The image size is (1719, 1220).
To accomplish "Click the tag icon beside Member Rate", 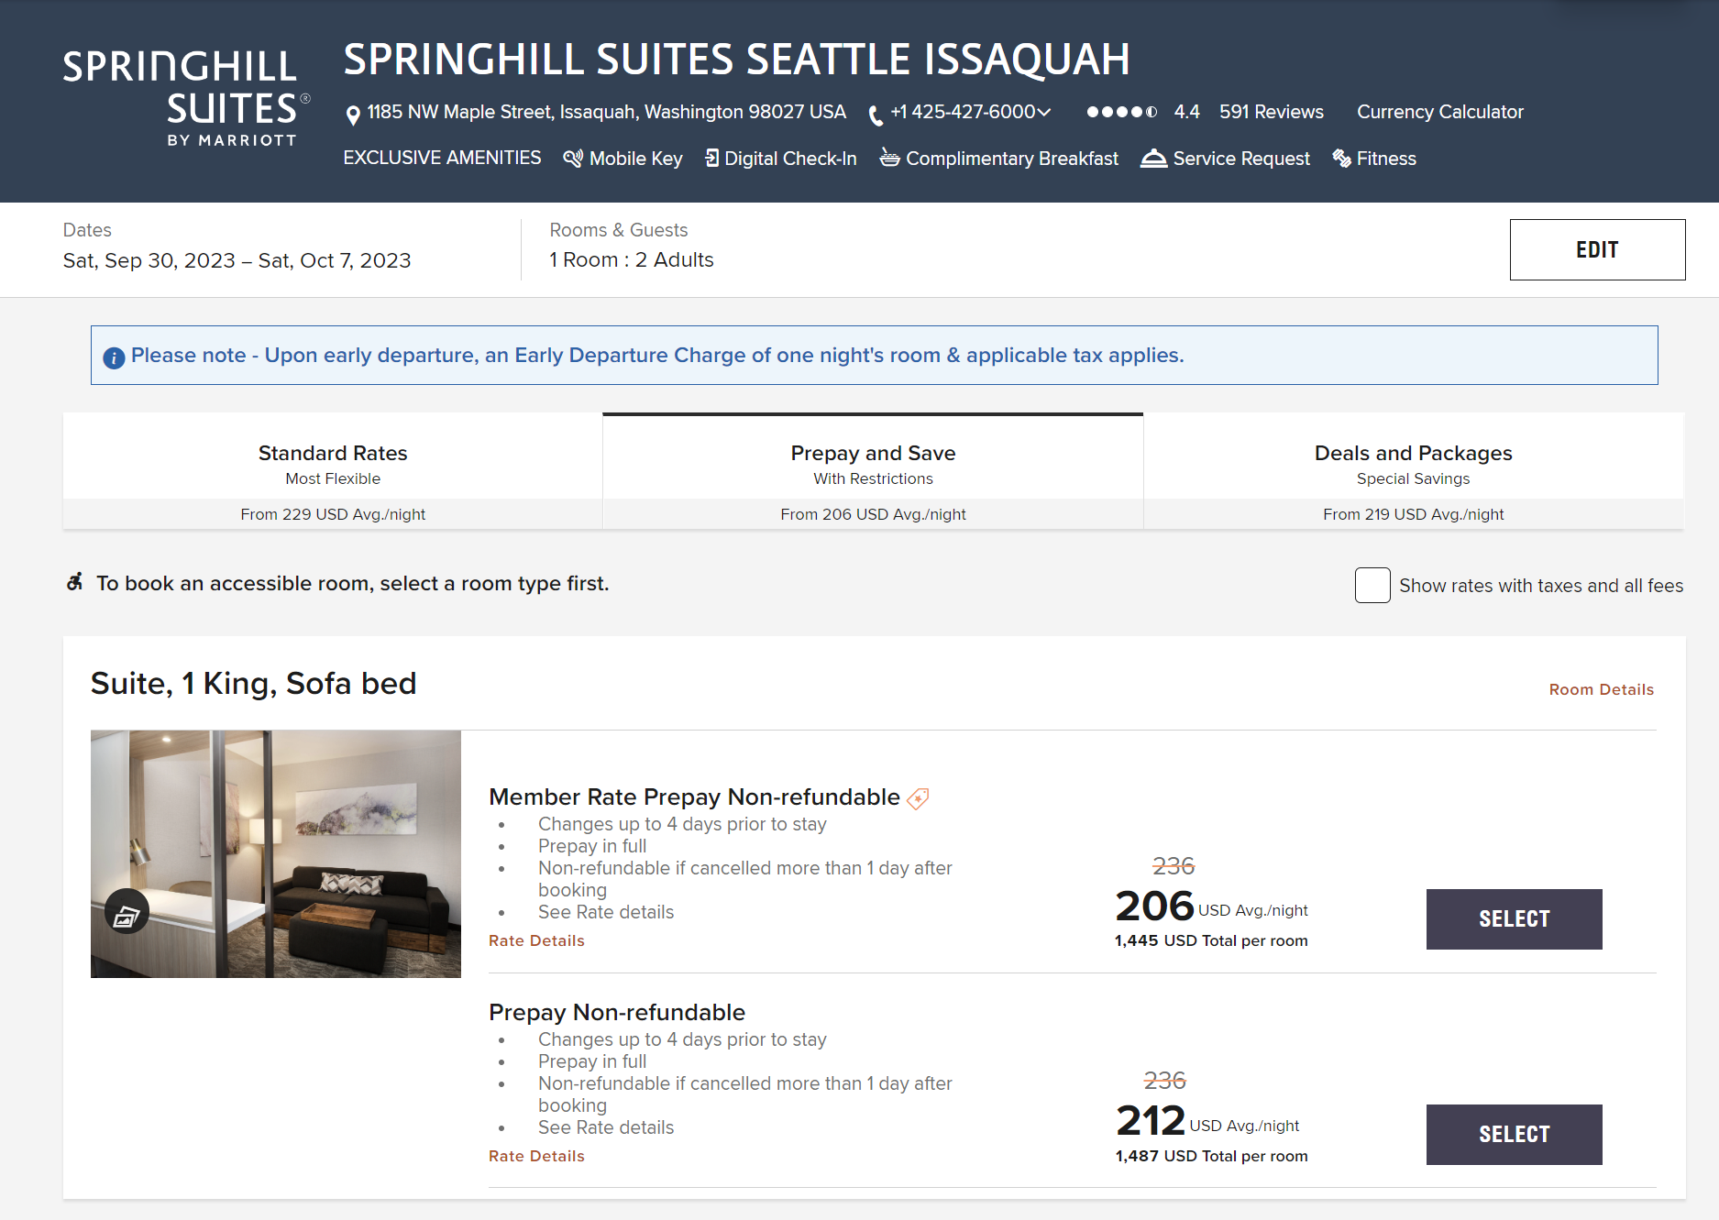I will pos(916,797).
